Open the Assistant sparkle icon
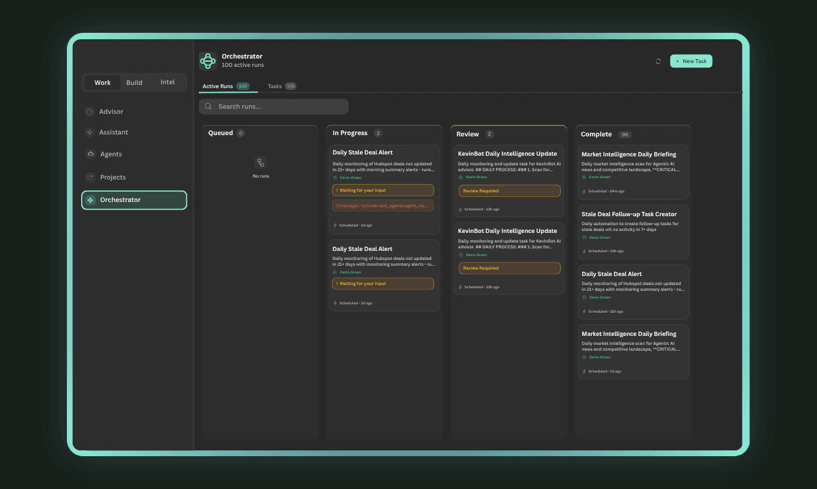This screenshot has width=817, height=489. point(90,133)
